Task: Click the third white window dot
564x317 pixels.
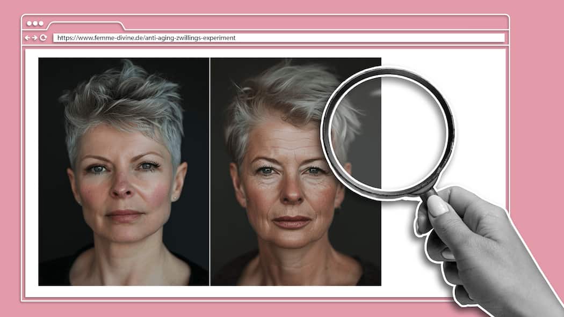Action: 40,24
